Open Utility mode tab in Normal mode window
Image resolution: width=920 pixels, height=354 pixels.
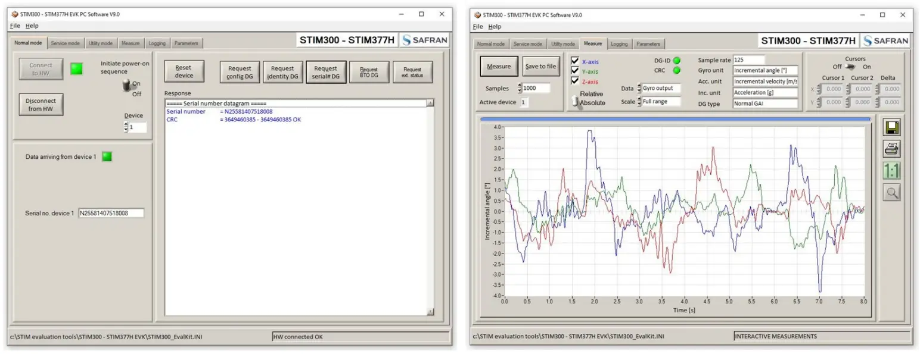[x=101, y=43]
